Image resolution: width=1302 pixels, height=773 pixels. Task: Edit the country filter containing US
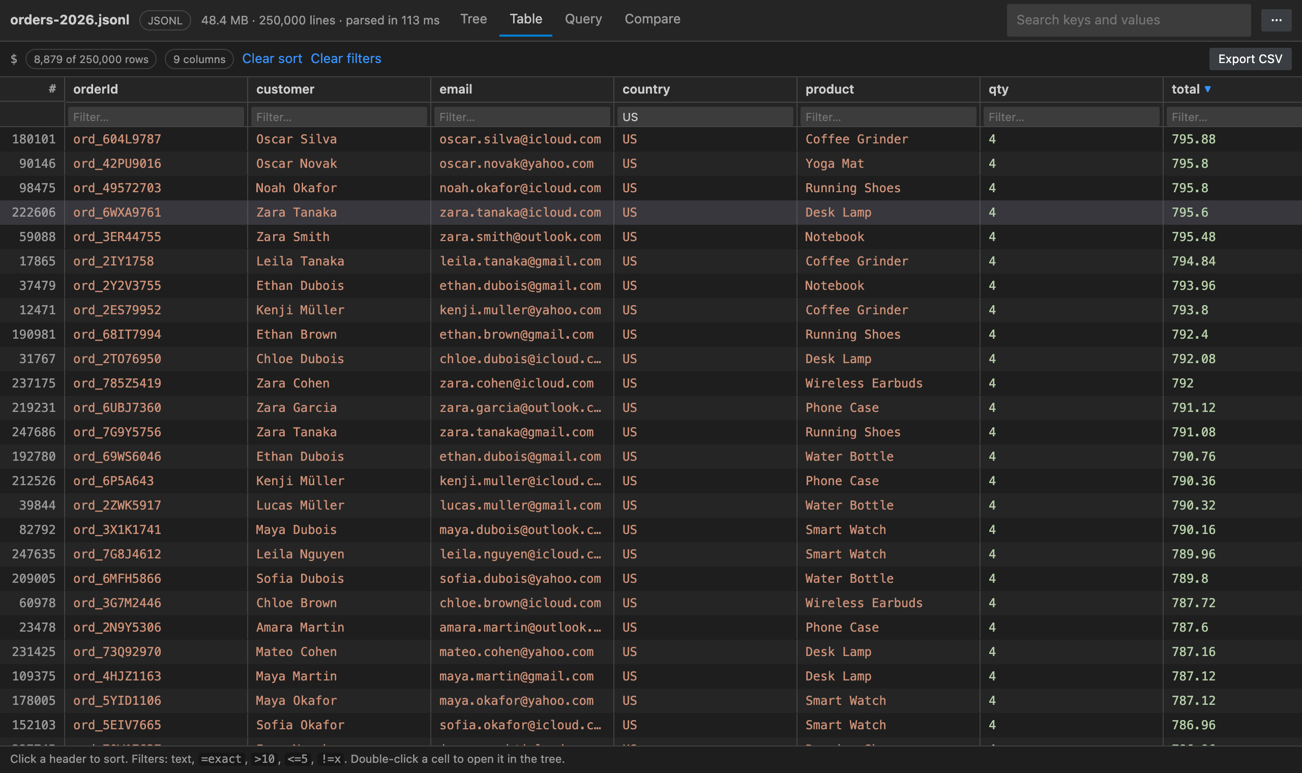click(x=705, y=116)
